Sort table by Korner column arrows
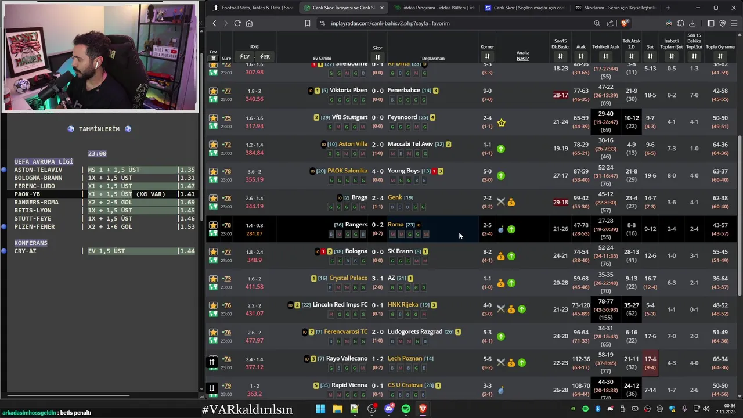Screen dimensions: 743x418 (x=487, y=56)
